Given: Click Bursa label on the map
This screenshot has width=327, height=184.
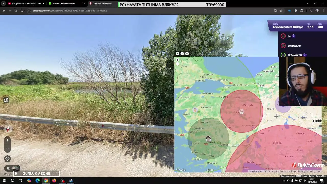Looking at the screenshot, I should pos(224,97).
